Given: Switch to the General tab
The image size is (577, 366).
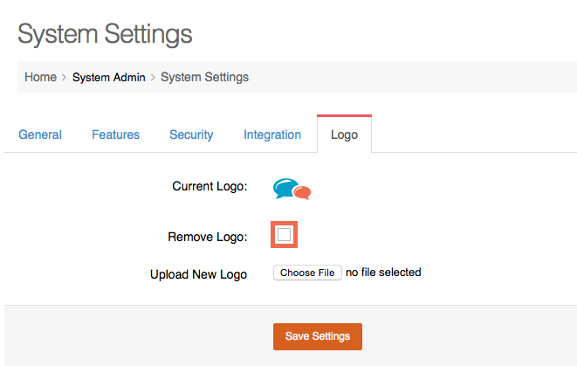Looking at the screenshot, I should pyautogui.click(x=40, y=135).
